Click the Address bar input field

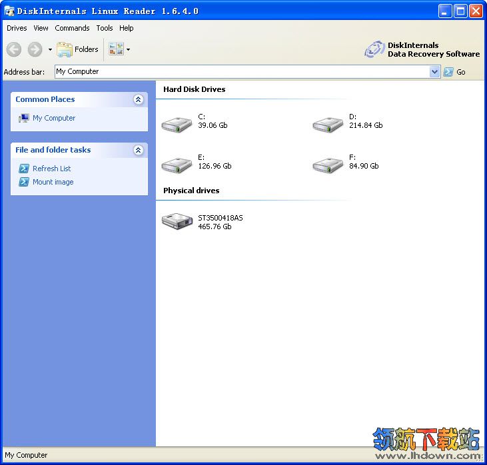coord(243,72)
